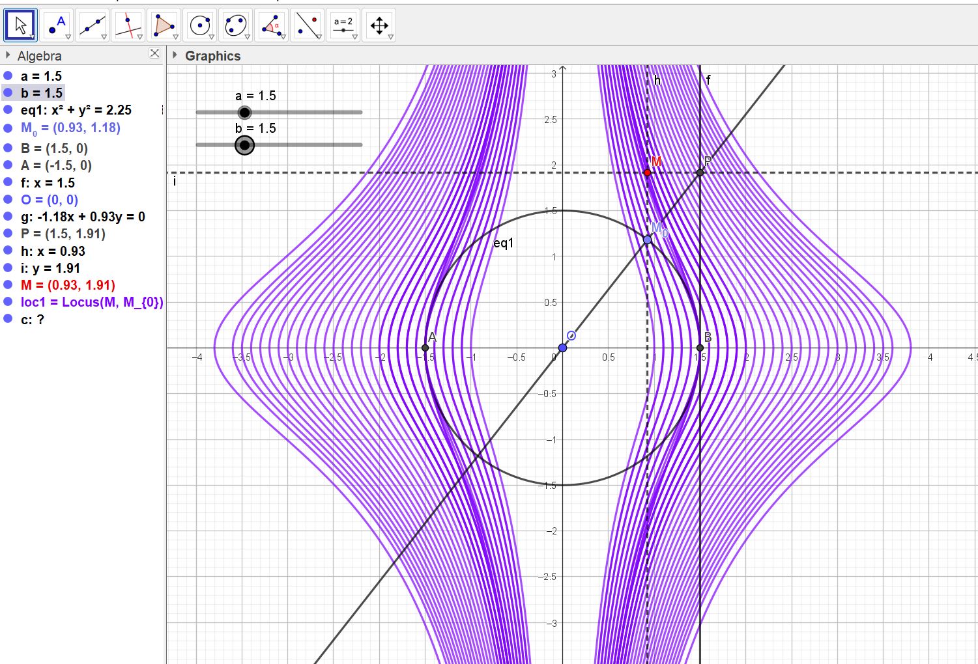Choose the Slider a=2 tool
This screenshot has height=664, width=978.
(343, 25)
